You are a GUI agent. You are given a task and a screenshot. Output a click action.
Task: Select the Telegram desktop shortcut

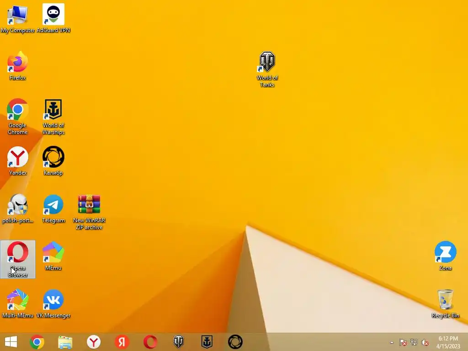coord(53,208)
